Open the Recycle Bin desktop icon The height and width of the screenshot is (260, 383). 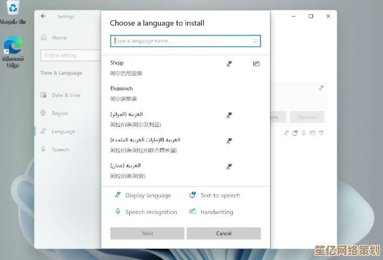click(13, 10)
